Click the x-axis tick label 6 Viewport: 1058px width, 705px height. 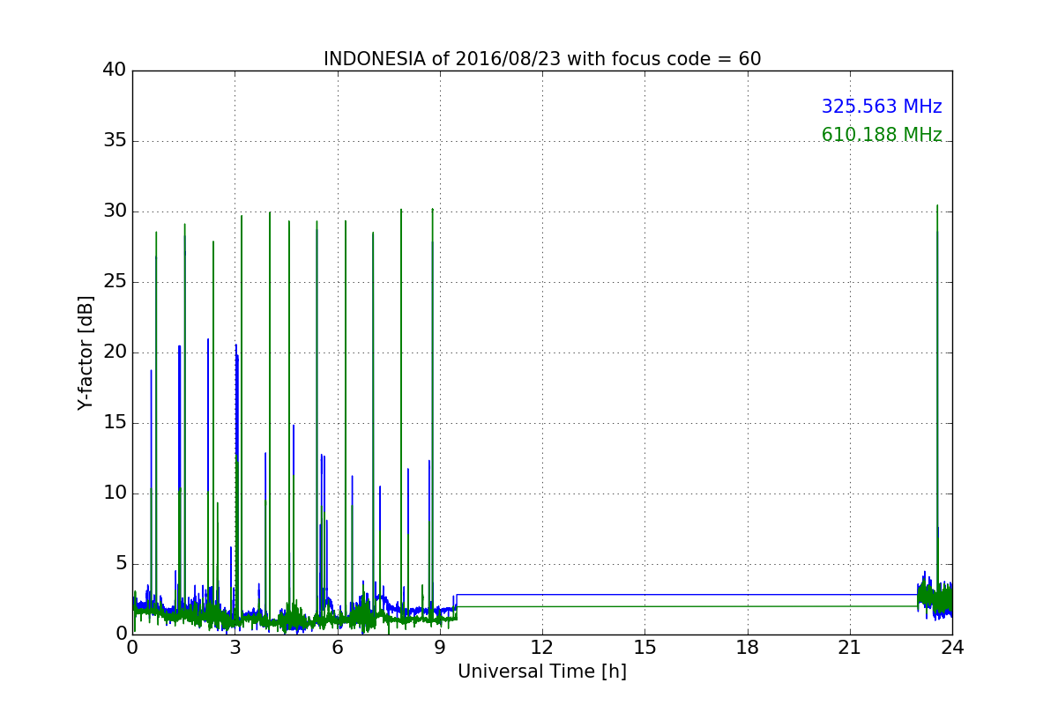pyautogui.click(x=338, y=648)
